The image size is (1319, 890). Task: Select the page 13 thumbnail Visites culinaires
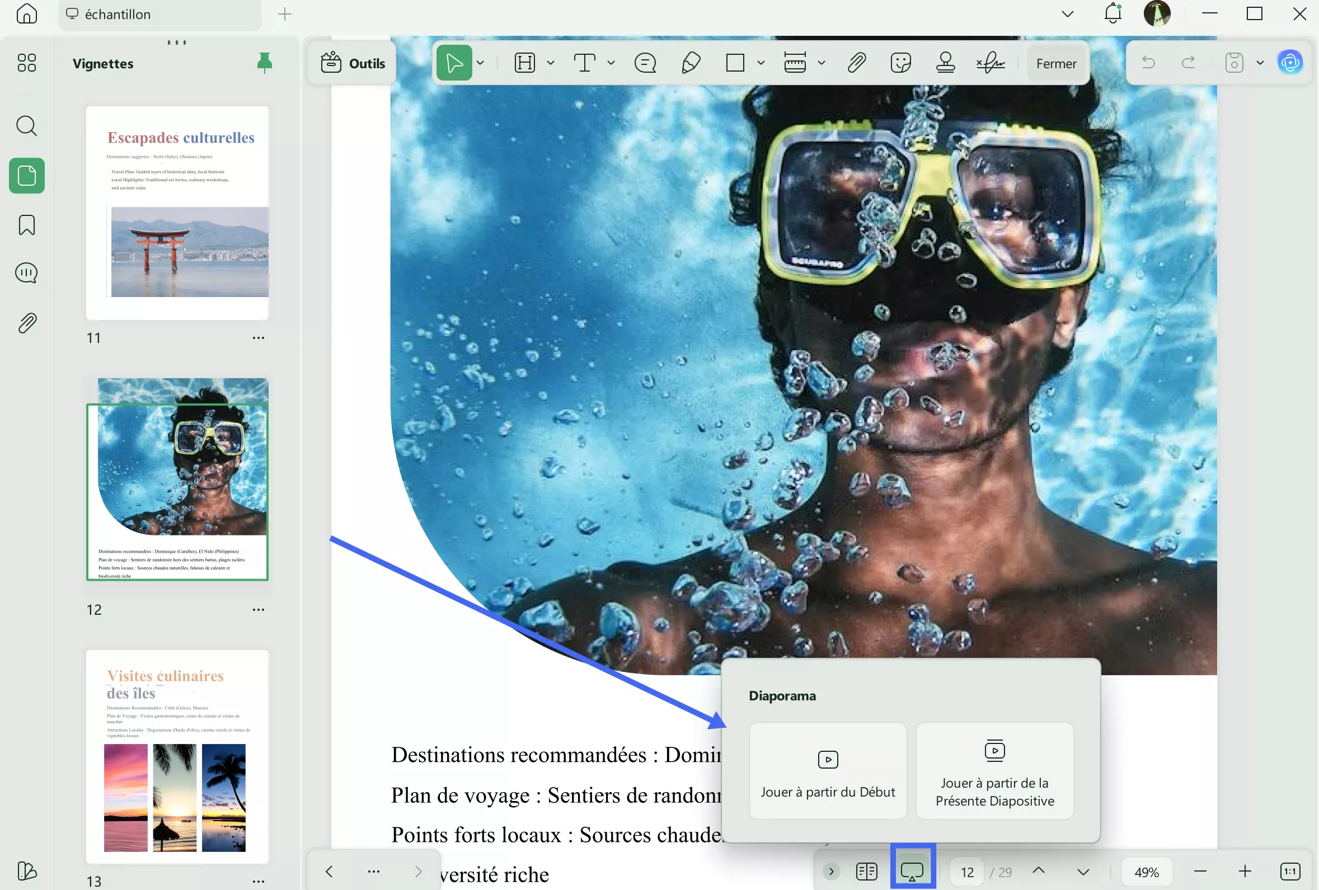pyautogui.click(x=177, y=756)
